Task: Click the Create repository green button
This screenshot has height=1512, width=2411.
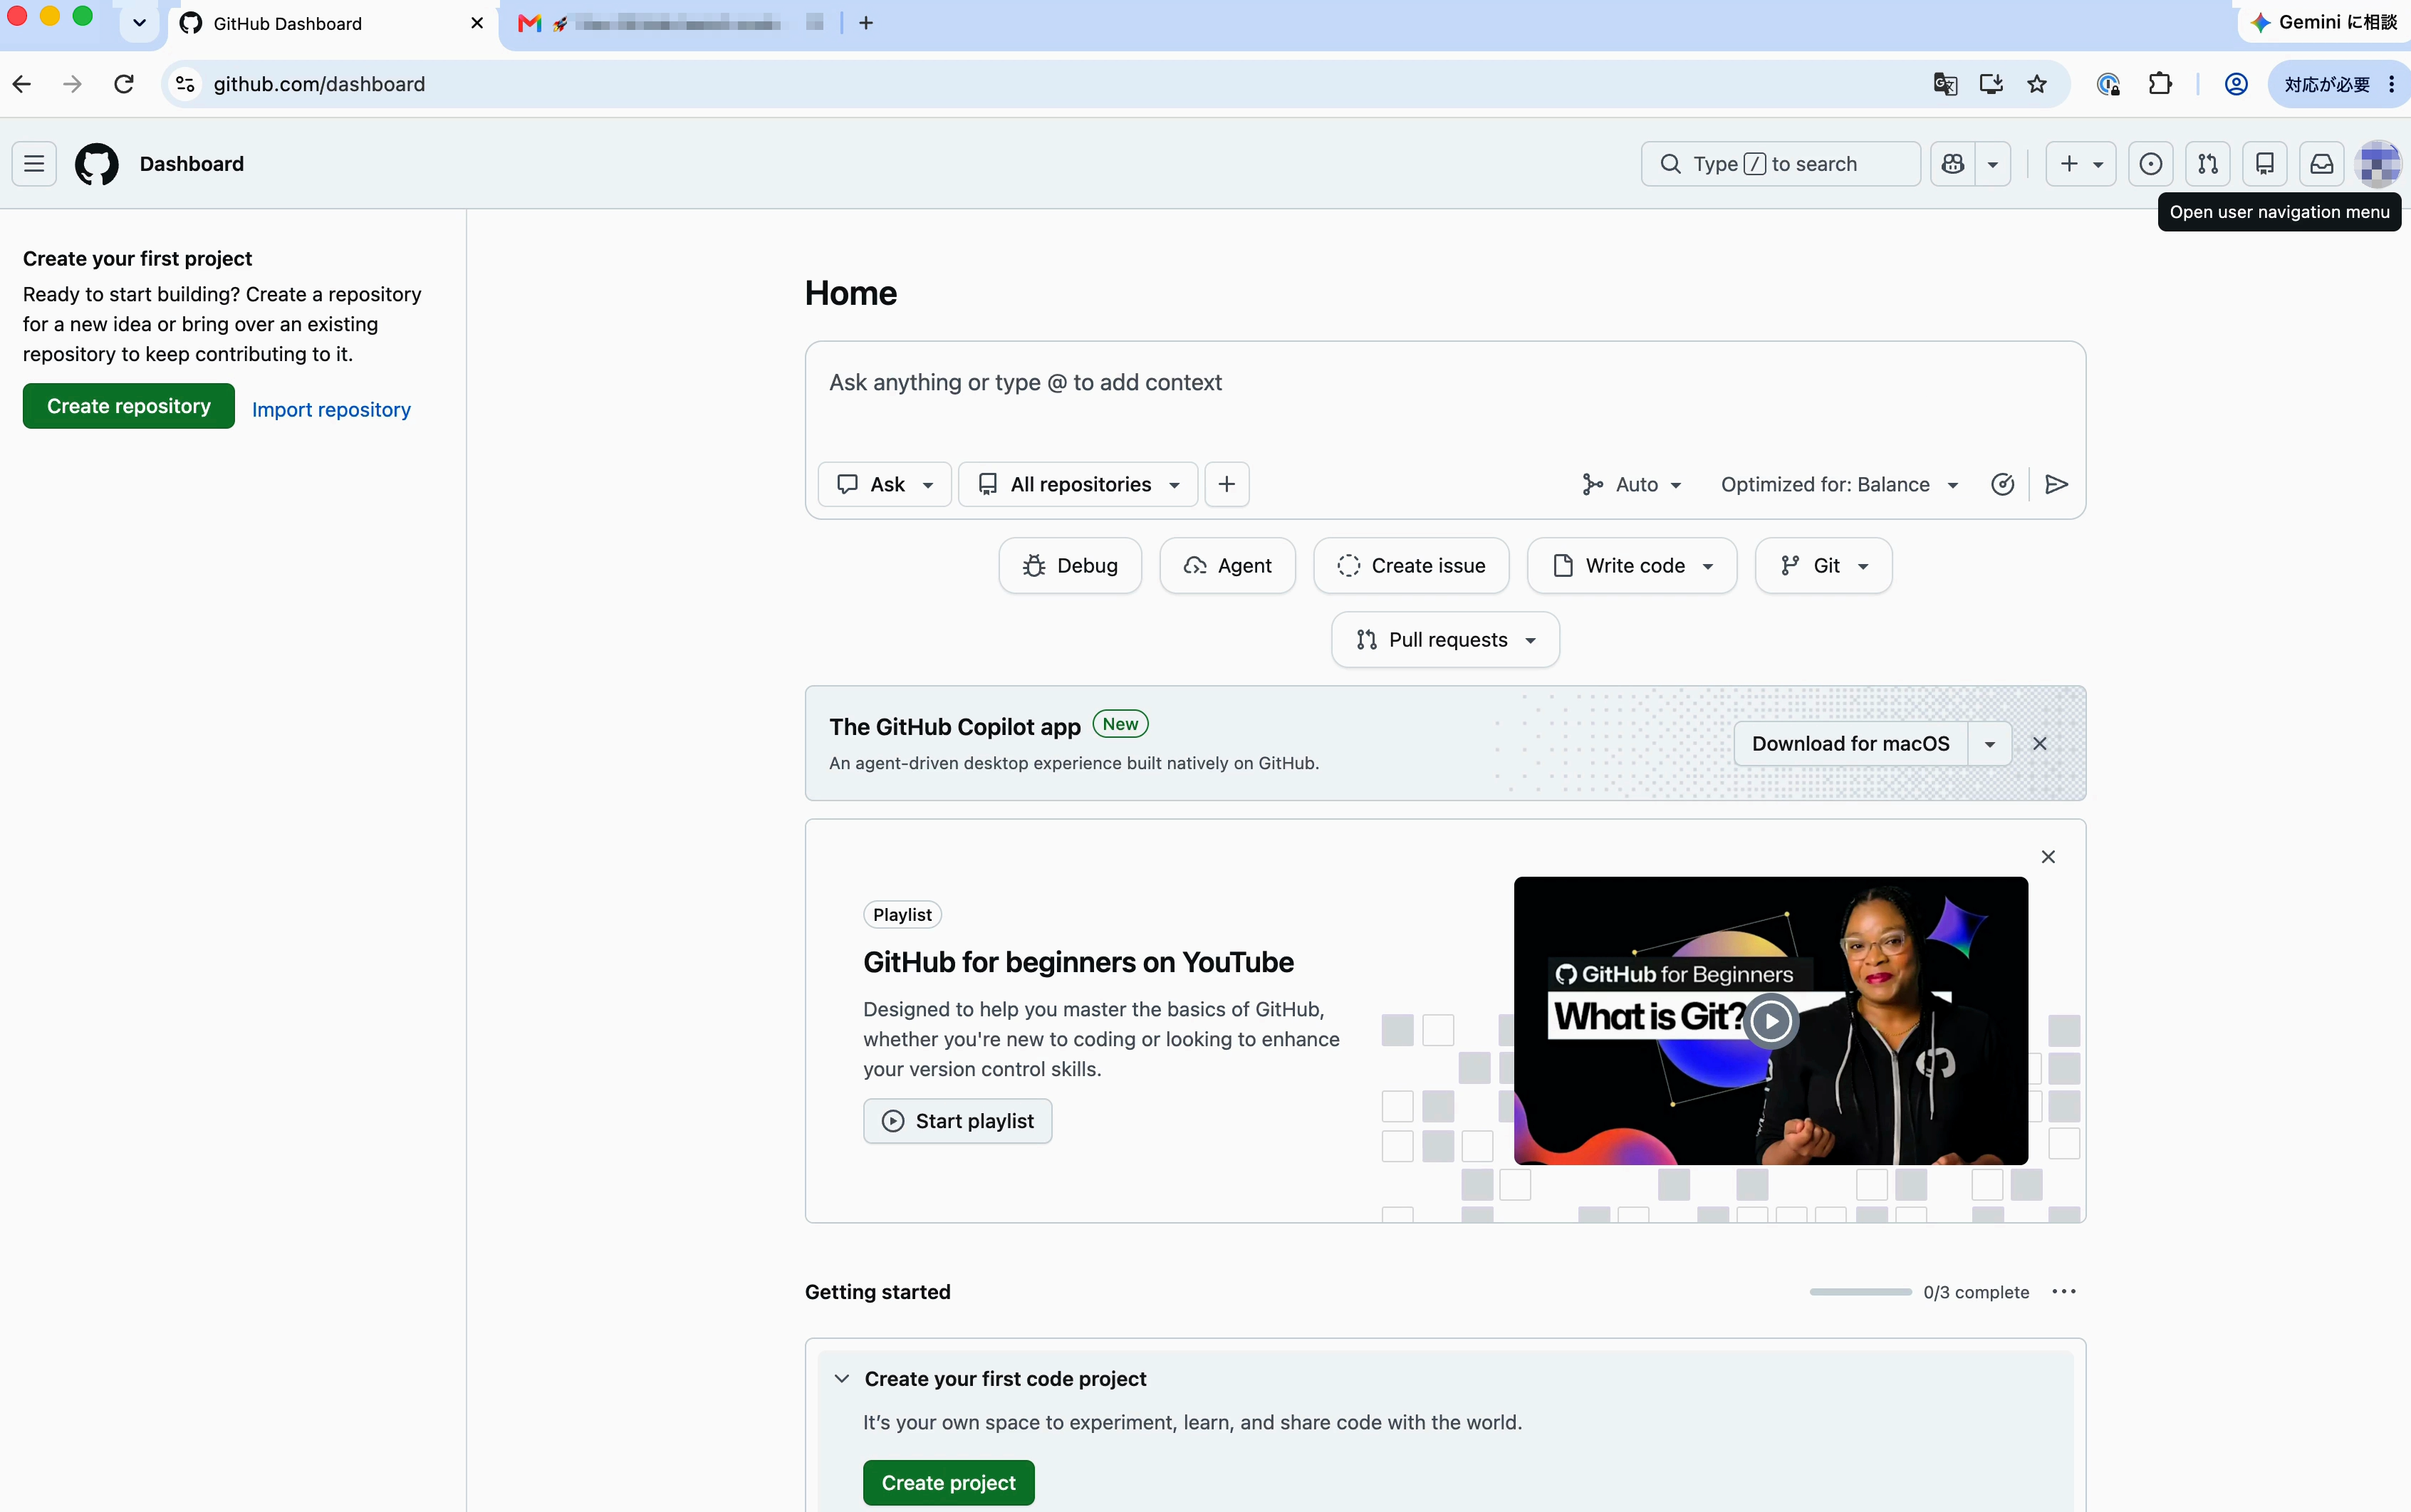Action: coord(129,406)
